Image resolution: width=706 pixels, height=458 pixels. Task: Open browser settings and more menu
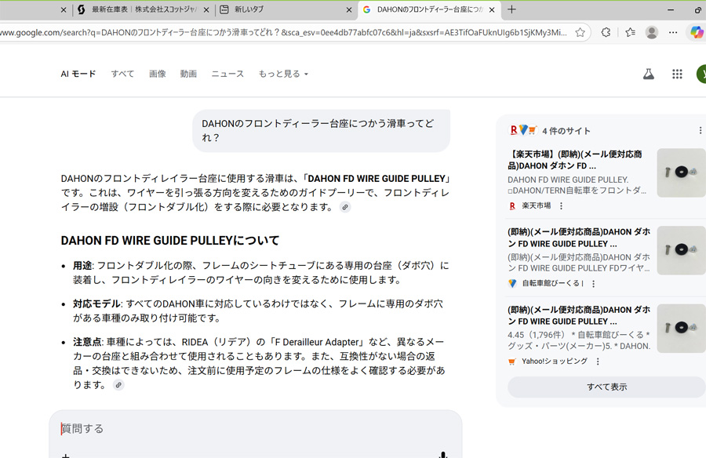click(x=673, y=33)
